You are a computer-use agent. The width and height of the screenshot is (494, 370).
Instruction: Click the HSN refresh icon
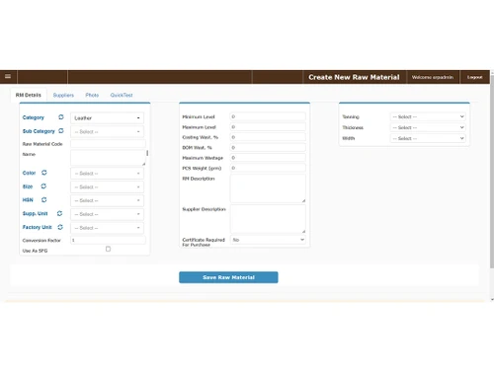tap(44, 199)
